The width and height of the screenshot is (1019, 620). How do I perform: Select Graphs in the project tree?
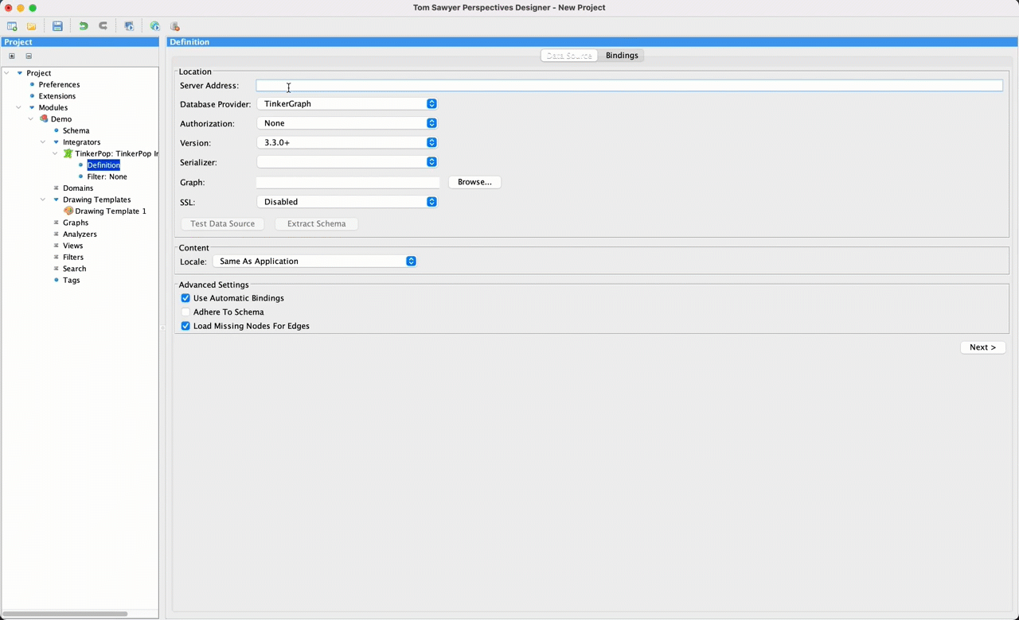[x=76, y=223]
